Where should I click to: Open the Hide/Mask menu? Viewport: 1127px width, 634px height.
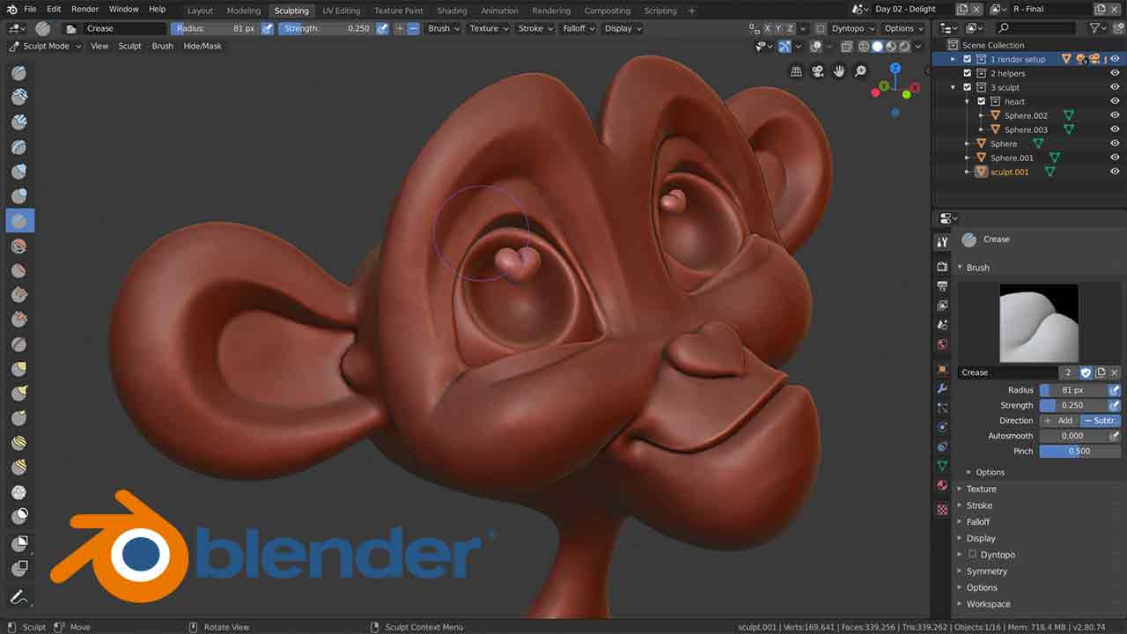pos(203,46)
